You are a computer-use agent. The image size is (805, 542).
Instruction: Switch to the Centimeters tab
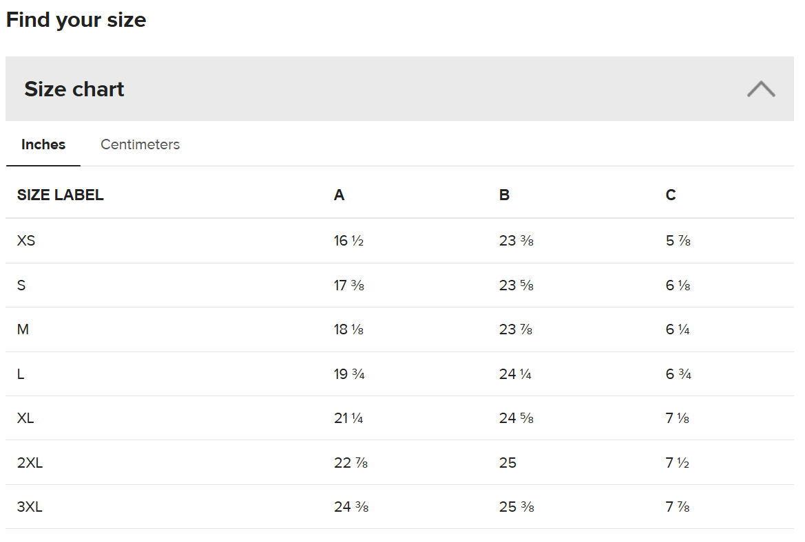140,144
